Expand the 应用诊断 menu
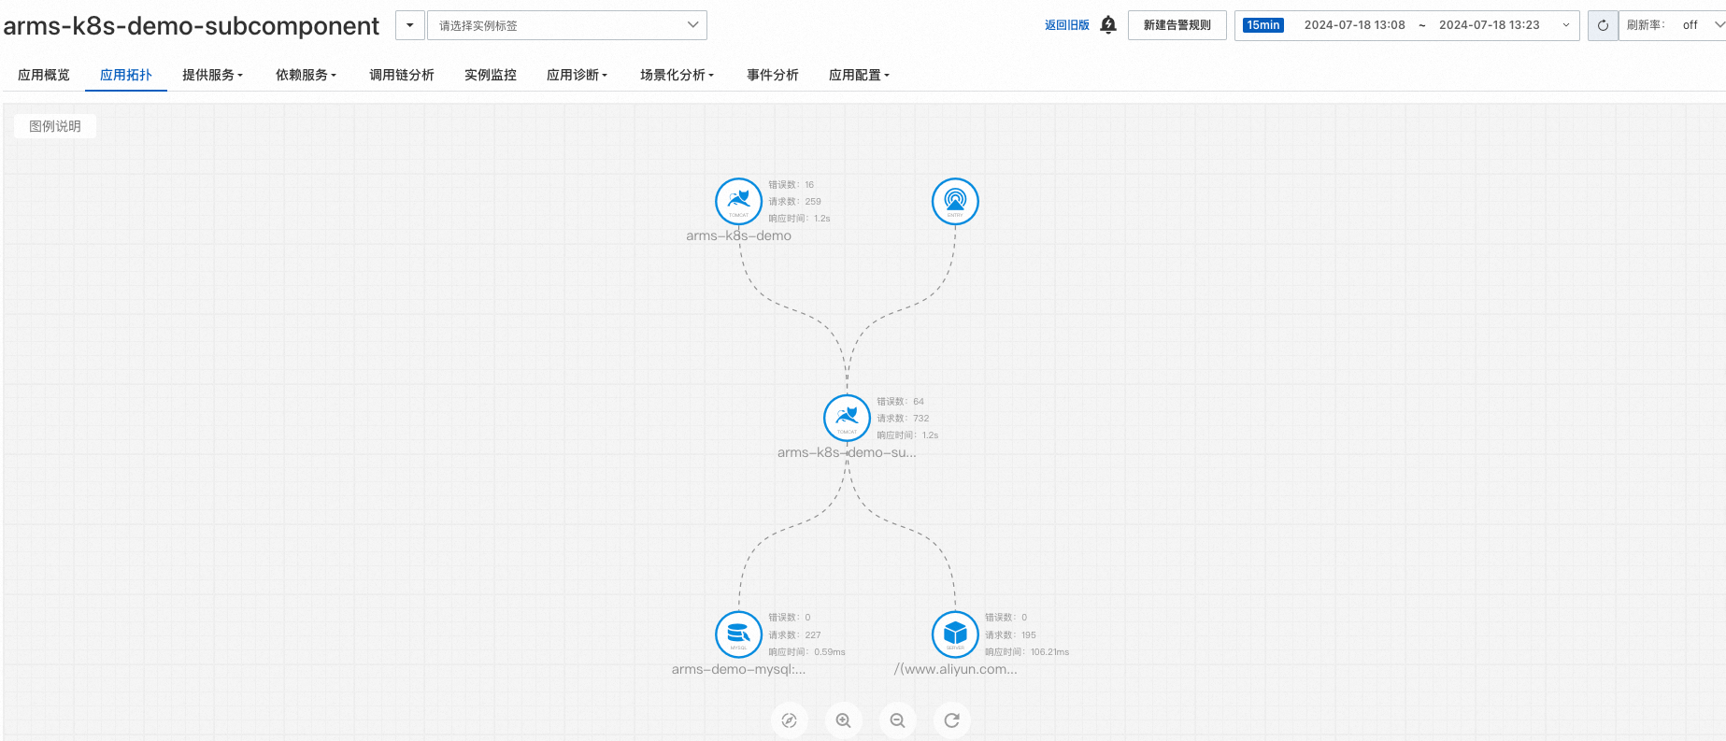Viewport: 1726px width, 741px height. pyautogui.click(x=577, y=75)
